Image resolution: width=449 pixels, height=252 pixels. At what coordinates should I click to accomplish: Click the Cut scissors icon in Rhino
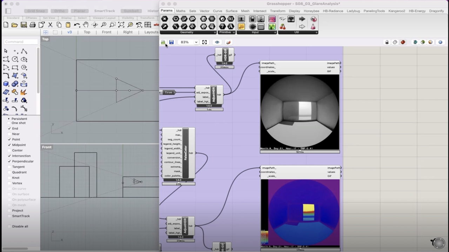[x=50, y=25]
